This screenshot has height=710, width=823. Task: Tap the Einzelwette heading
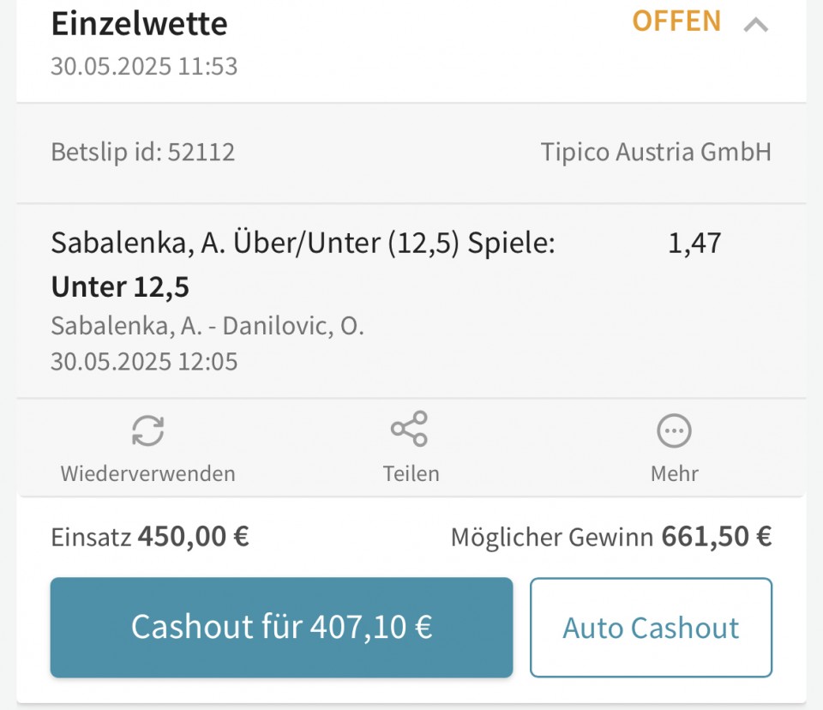point(139,24)
